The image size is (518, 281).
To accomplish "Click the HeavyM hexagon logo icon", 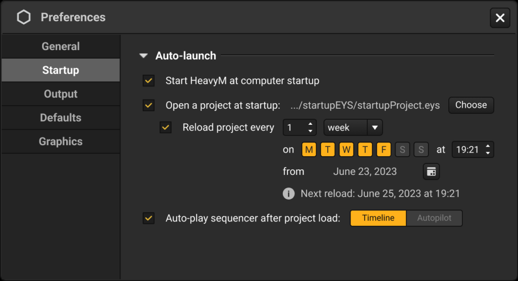I will (x=24, y=17).
